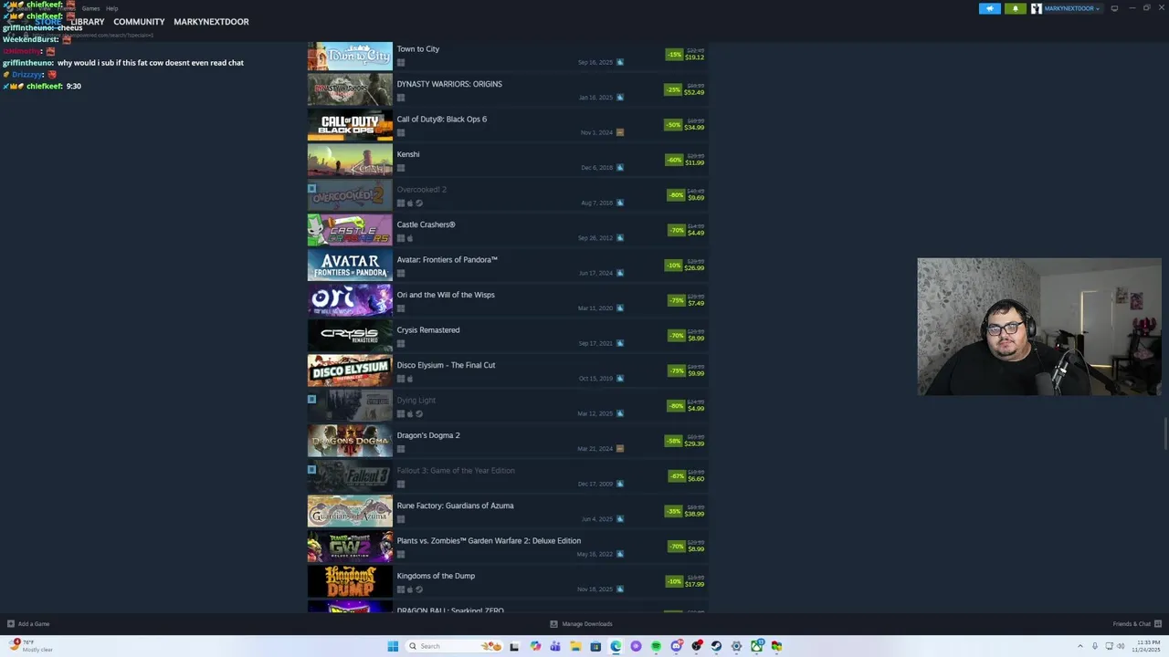Open the Steam taskbar icon
The image size is (1169, 657).
pyautogui.click(x=716, y=646)
